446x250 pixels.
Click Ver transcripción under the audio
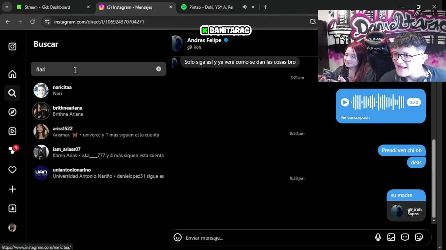[355, 117]
